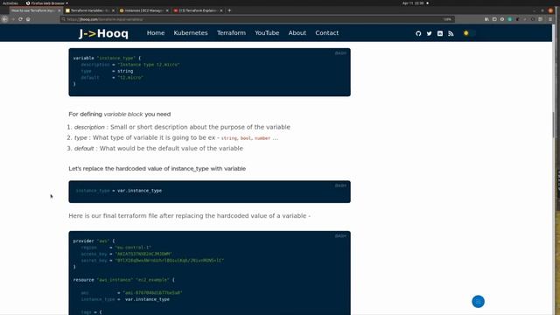This screenshot has height=315, width=560.
Task: Click the 'resource "aws_instance"' code line
Action: point(124,280)
